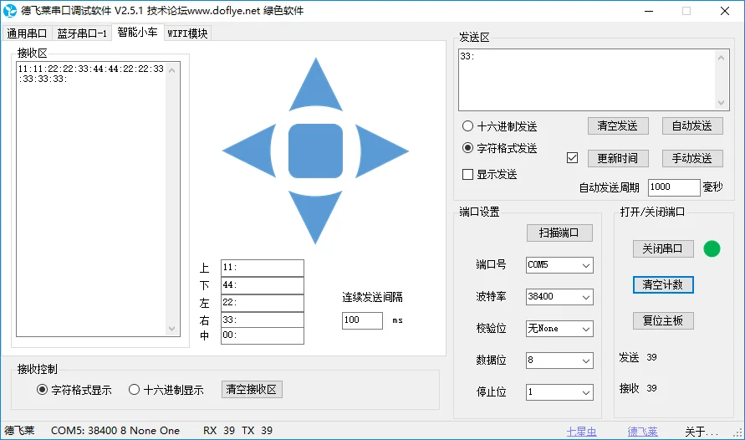Click the send area scrollbar down arrow
This screenshot has width=745, height=440.
(x=721, y=103)
